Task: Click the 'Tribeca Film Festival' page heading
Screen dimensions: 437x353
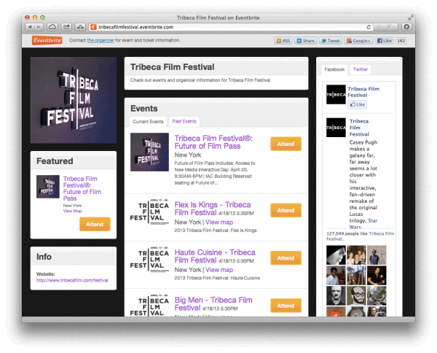Action: click(172, 67)
